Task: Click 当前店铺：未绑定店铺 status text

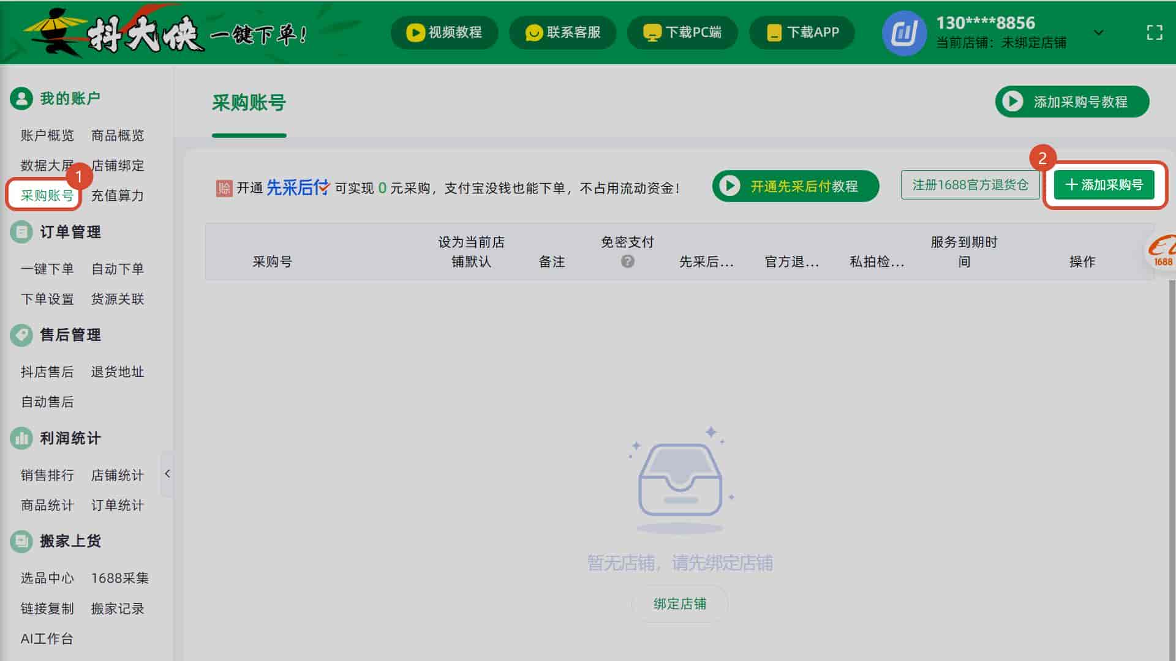Action: click(x=1001, y=43)
